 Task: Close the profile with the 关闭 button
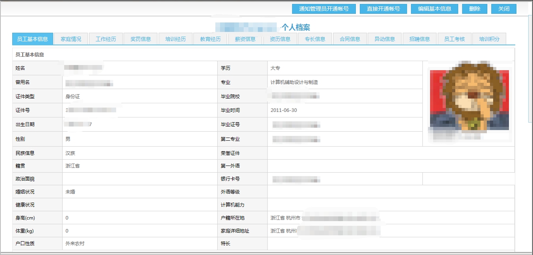click(x=503, y=9)
